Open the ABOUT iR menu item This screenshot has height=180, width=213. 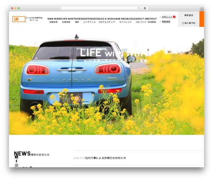[141, 20]
